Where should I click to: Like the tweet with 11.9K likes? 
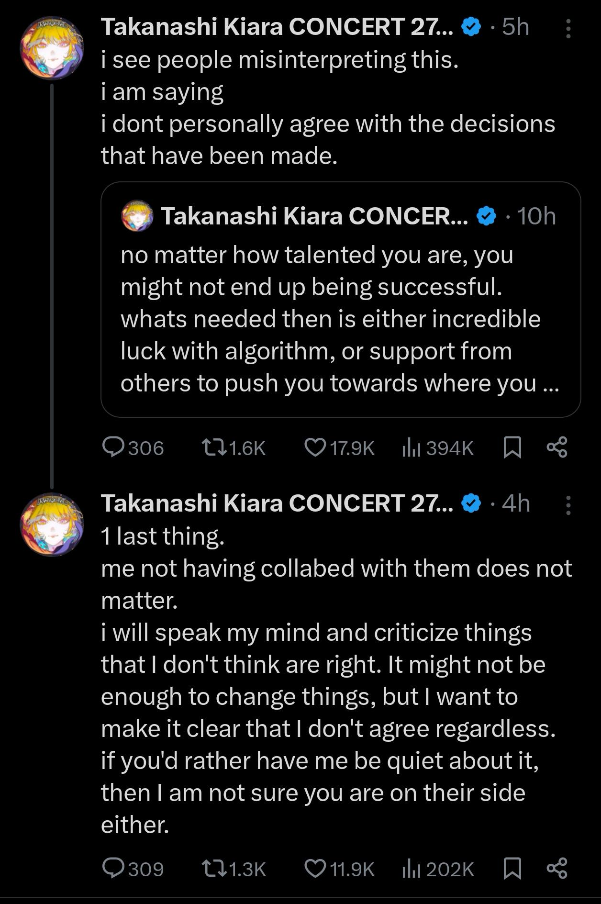(x=315, y=868)
